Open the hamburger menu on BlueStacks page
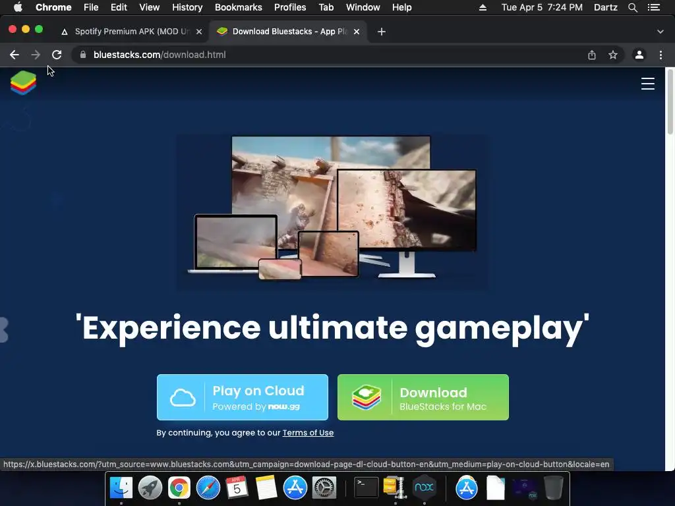 coord(647,84)
